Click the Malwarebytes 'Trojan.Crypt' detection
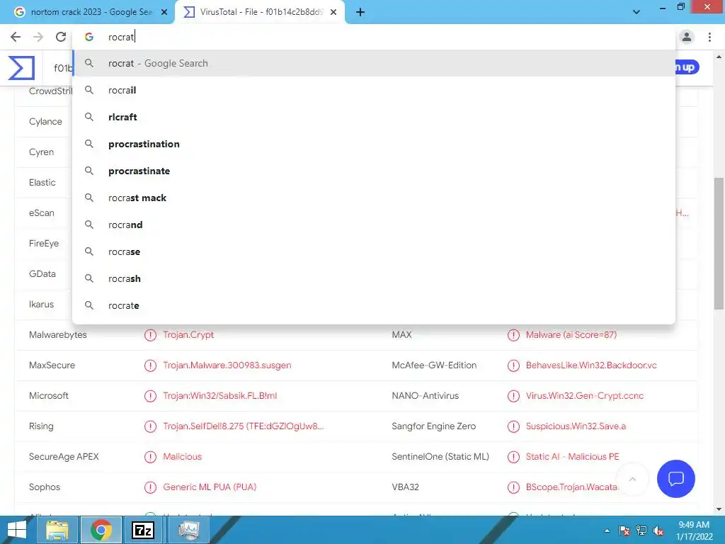This screenshot has width=725, height=544. pos(188,335)
